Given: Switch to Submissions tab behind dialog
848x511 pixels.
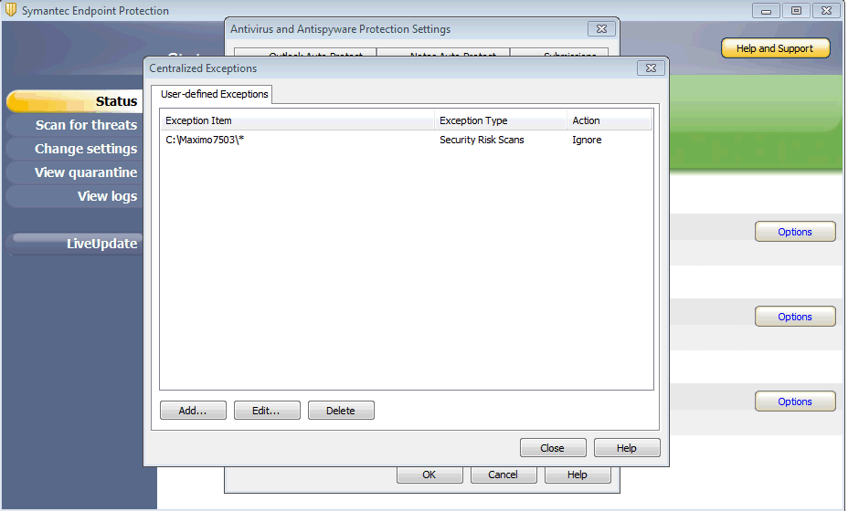Looking at the screenshot, I should [559, 52].
